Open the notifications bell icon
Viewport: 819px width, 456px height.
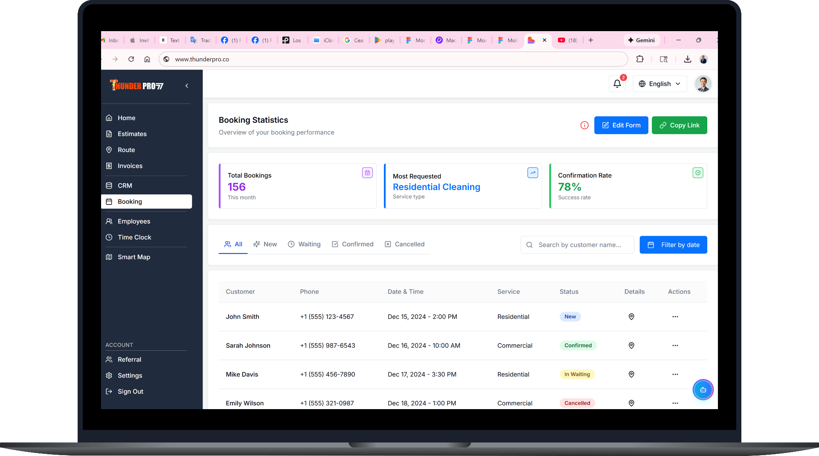(x=617, y=84)
